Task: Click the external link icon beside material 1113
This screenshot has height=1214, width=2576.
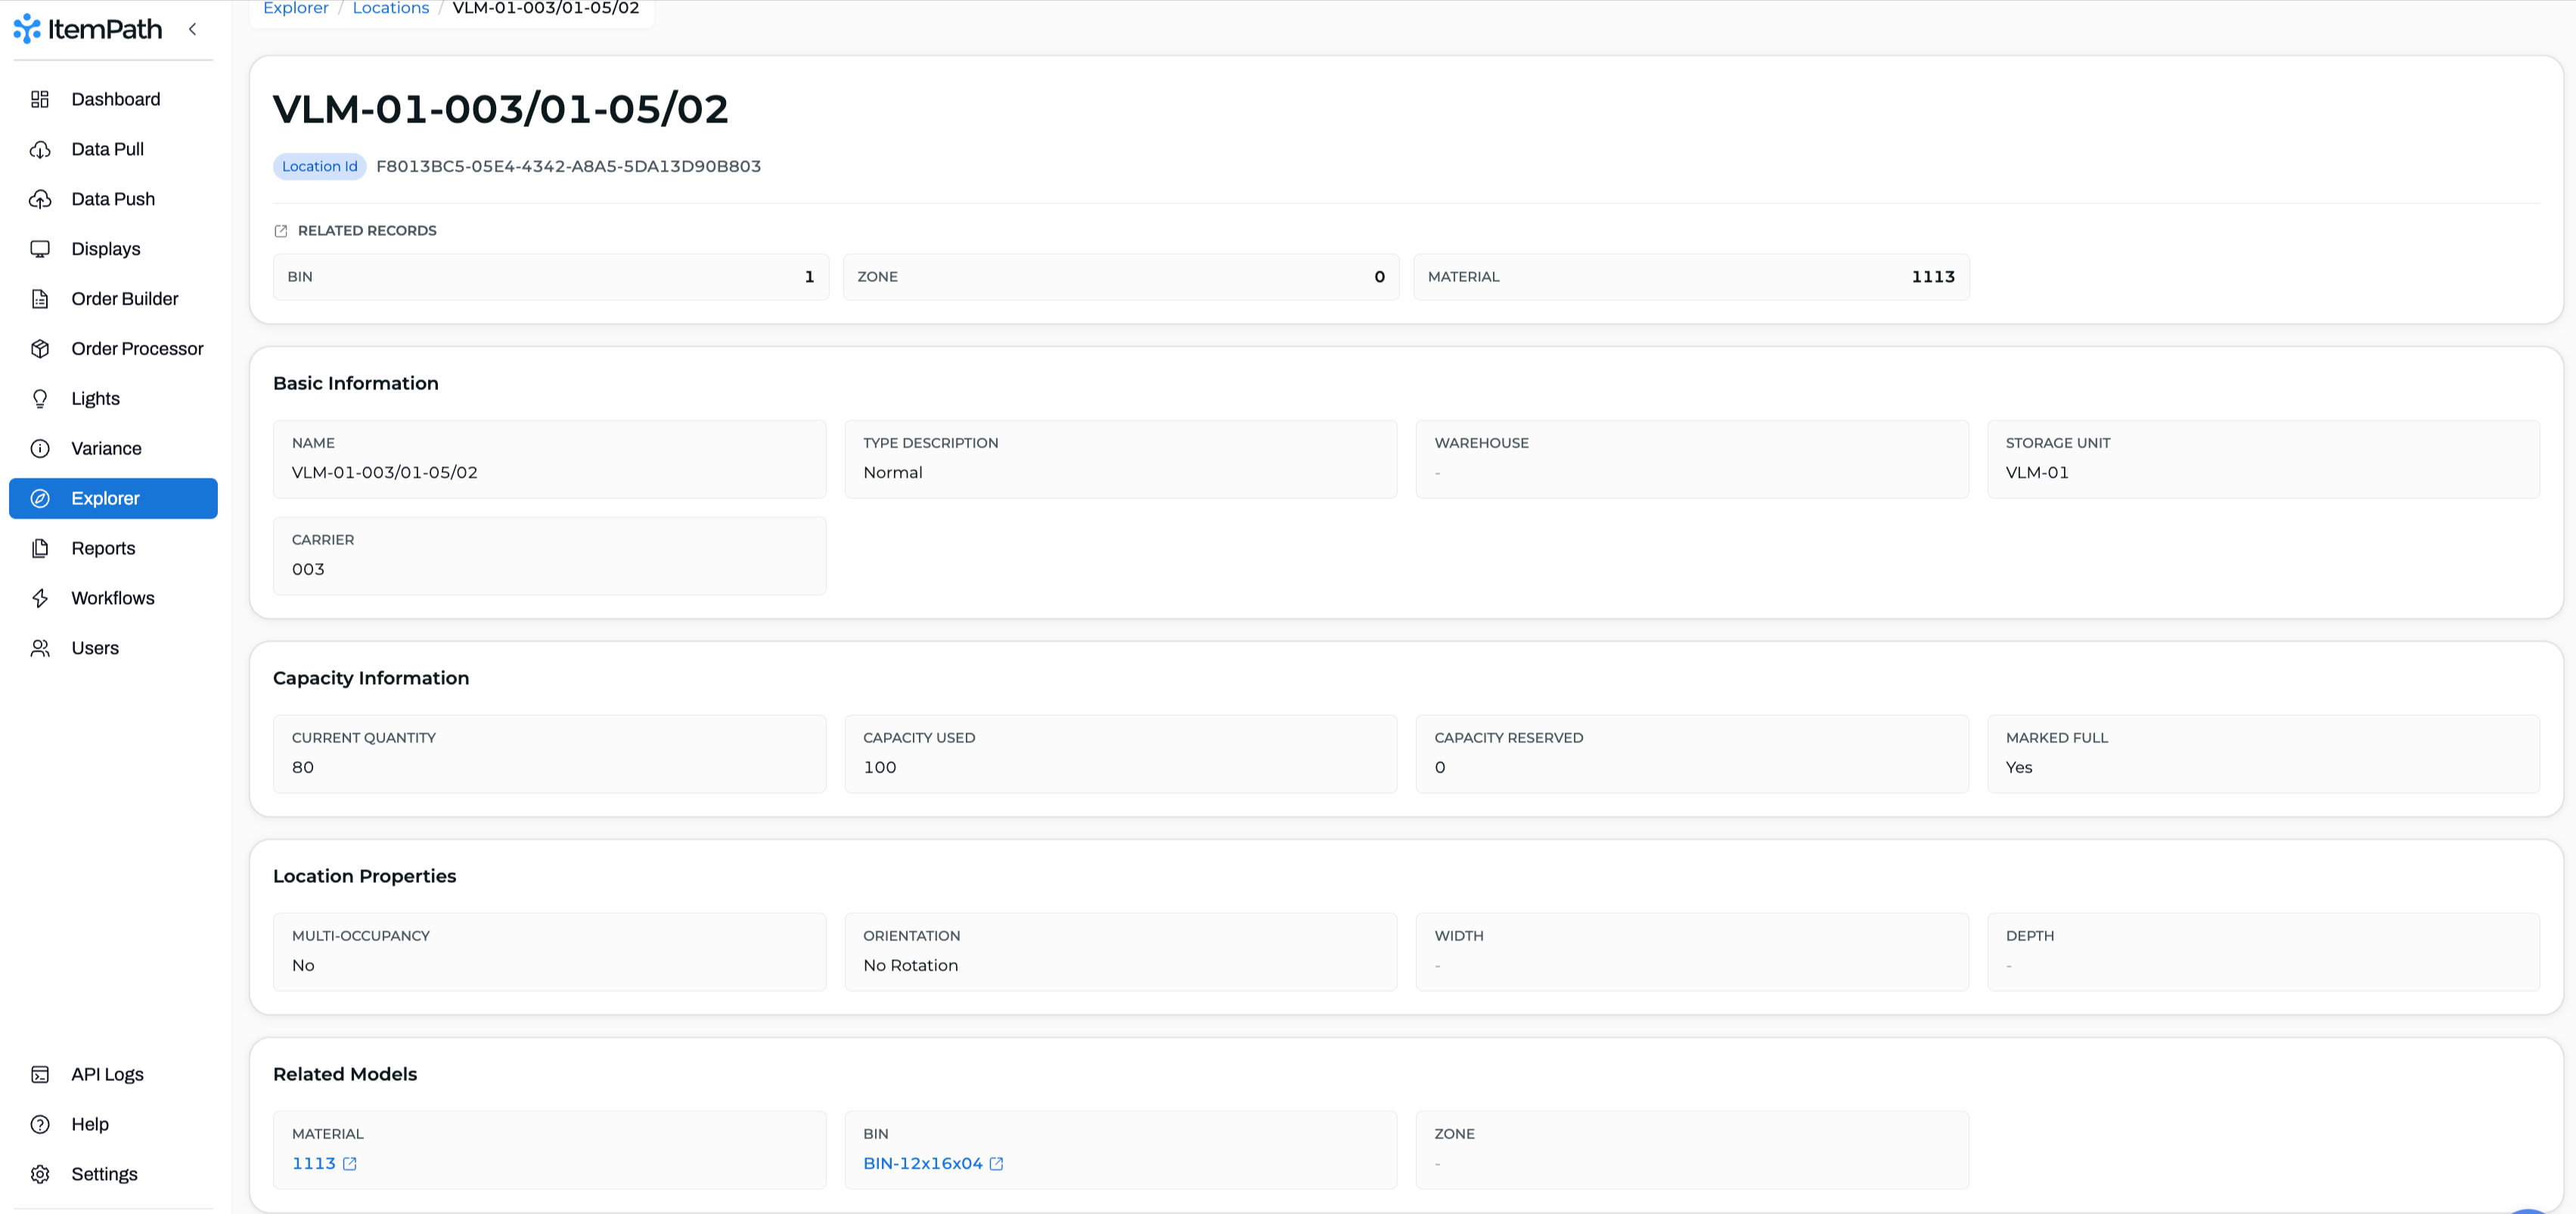Action: click(x=350, y=1164)
